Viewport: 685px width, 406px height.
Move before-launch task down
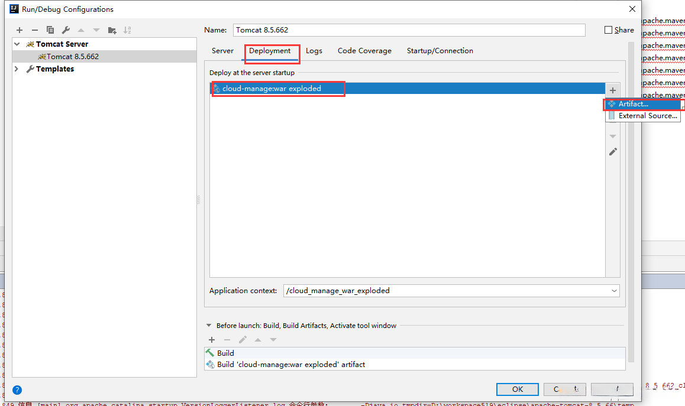(273, 340)
